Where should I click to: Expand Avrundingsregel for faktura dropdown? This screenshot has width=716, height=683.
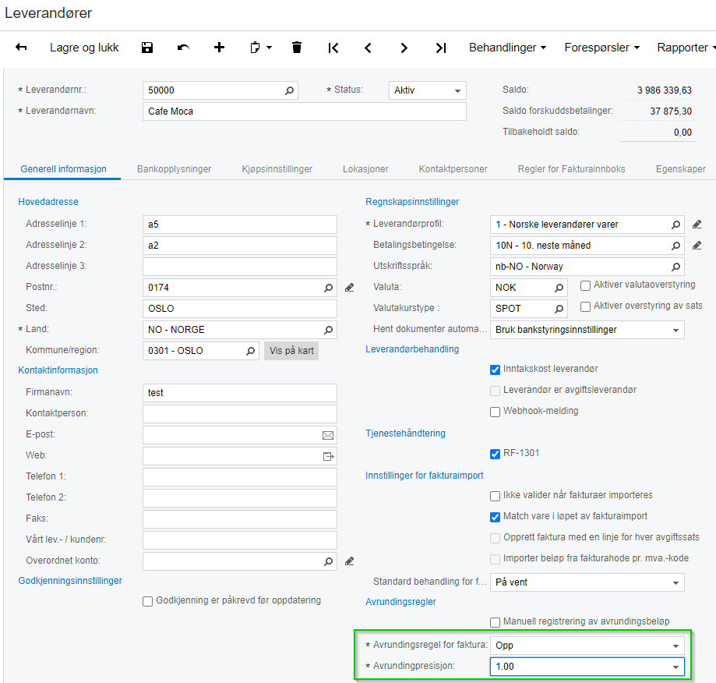(x=675, y=646)
